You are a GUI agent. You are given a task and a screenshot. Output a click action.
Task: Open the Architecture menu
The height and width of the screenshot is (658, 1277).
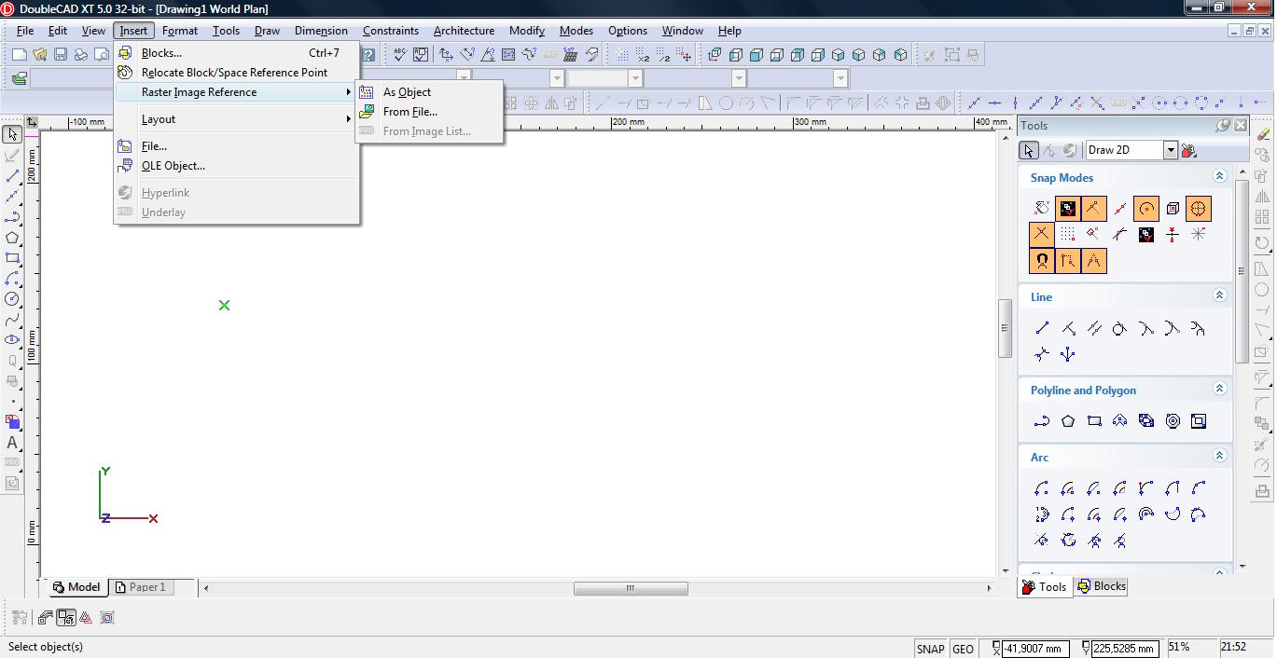pyautogui.click(x=464, y=31)
